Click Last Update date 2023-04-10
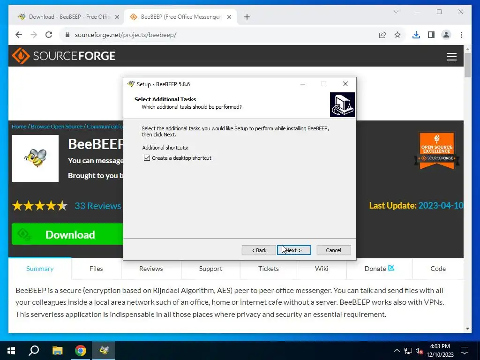This screenshot has height=360, width=480. 441,205
